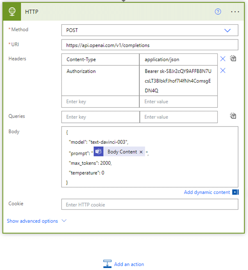Click the HTTP globe connector icon
This screenshot has height=270, width=248.
pyautogui.click(x=12, y=12)
